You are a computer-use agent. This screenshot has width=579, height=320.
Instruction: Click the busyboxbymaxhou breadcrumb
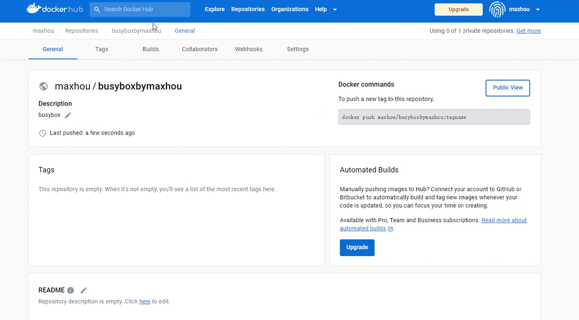[x=137, y=31]
